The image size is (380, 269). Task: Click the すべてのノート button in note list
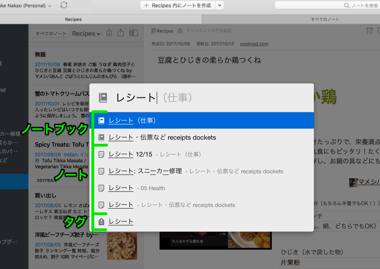coord(51,33)
